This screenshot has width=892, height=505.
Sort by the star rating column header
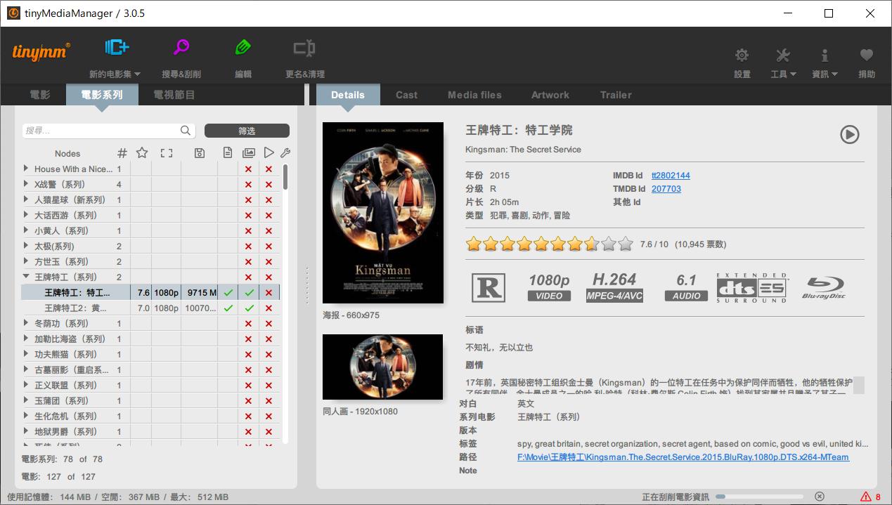pyautogui.click(x=142, y=152)
